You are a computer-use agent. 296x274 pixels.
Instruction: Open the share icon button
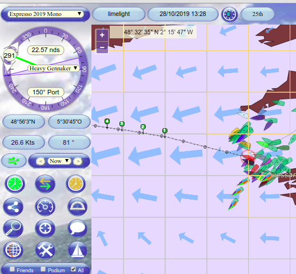13,207
